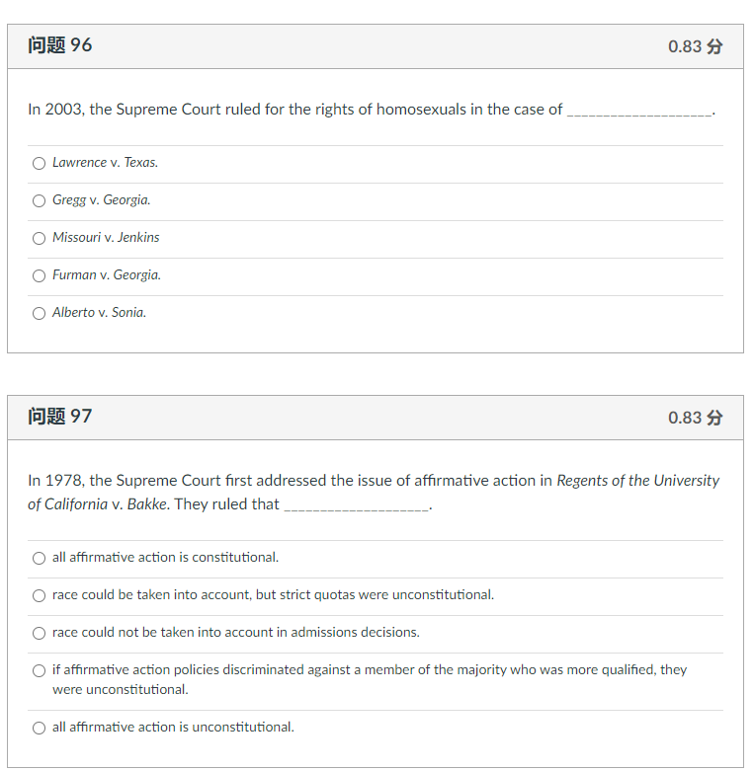
Task: Click the 2003 Supreme Court question text
Action: (x=296, y=110)
